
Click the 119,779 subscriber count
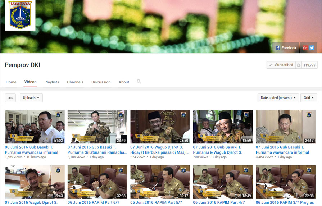click(x=309, y=65)
